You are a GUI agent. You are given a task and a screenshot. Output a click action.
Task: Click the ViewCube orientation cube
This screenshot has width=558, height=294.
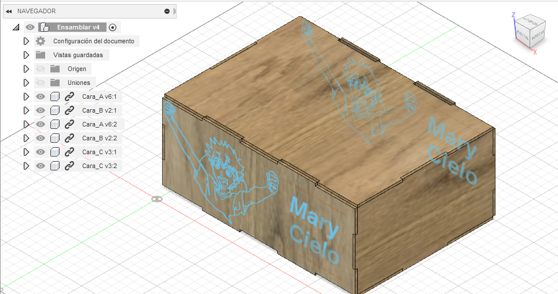(530, 31)
